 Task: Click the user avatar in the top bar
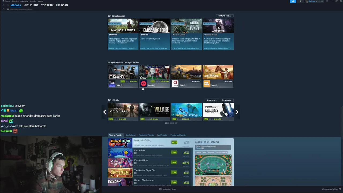click(307, 1)
